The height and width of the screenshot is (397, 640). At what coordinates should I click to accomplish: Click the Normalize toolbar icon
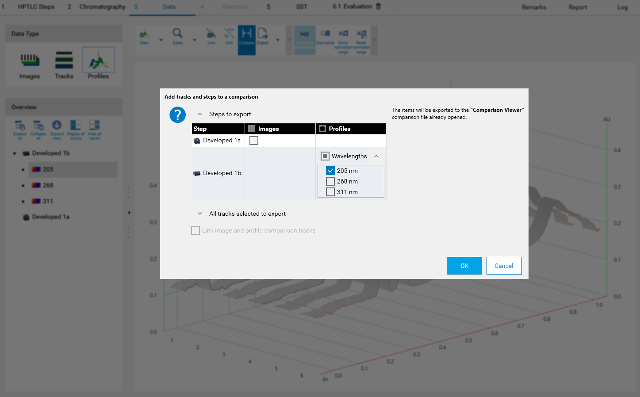pos(325,36)
